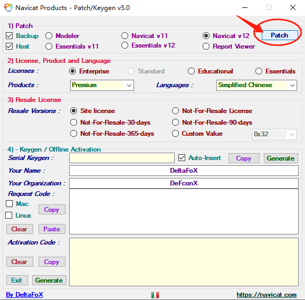Open the Products dropdown showing Premium

pyautogui.click(x=102, y=85)
